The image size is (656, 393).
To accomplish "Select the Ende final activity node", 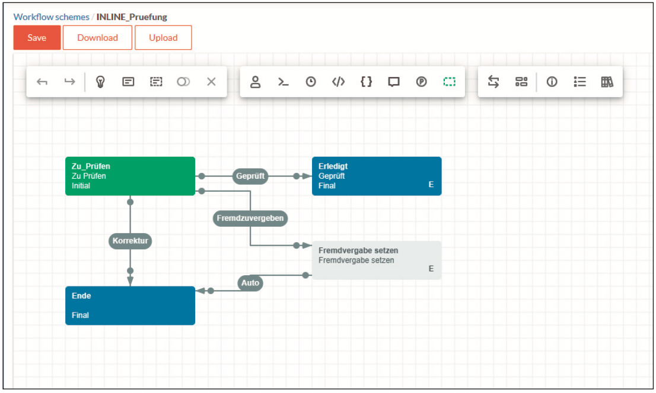I will tap(130, 305).
